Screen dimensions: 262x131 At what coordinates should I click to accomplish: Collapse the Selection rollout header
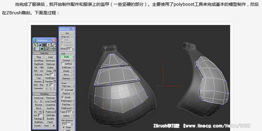point(44,53)
